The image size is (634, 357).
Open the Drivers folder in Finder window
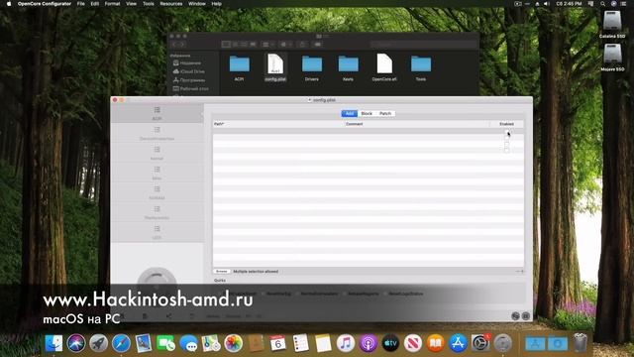312,67
